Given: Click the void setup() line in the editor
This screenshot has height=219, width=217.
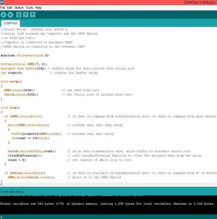Looking at the screenshot, I should point(11,82).
